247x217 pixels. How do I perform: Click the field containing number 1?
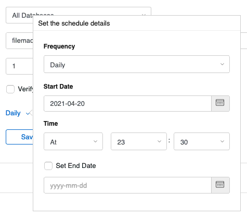click(19, 66)
